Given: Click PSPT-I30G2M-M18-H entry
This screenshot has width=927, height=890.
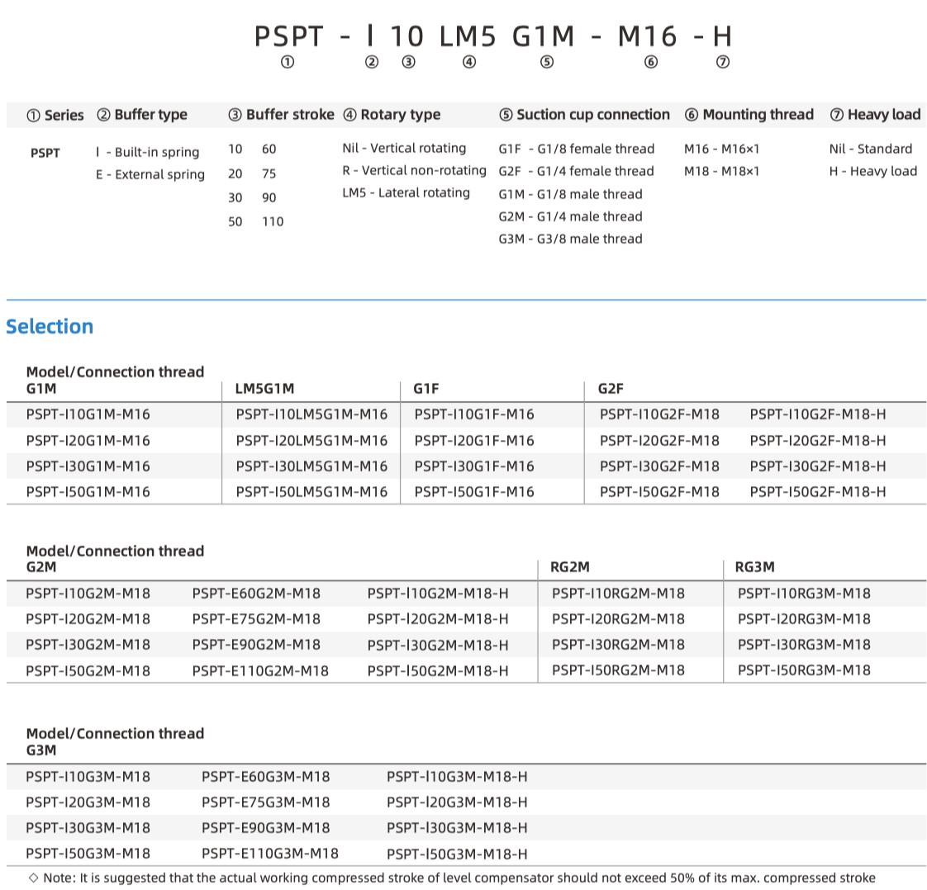Looking at the screenshot, I should pyautogui.click(x=438, y=645).
